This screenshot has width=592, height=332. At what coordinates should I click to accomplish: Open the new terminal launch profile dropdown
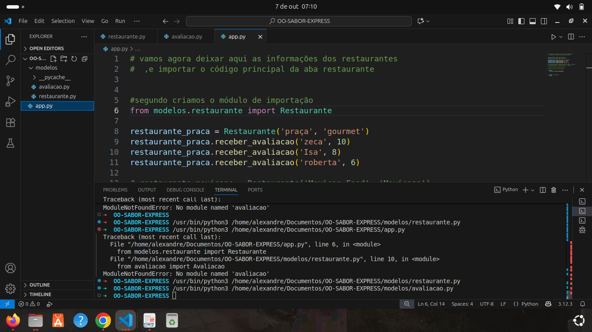[533, 190]
